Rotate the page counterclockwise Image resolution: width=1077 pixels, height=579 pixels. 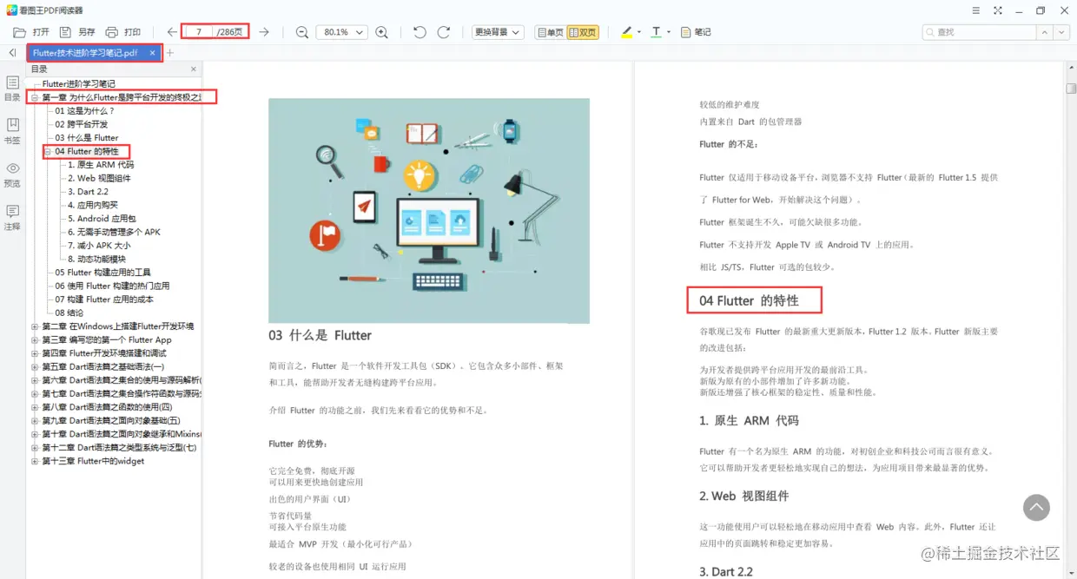click(x=420, y=32)
